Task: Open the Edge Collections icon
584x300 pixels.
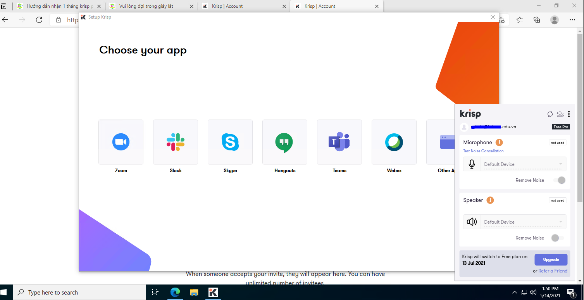Action: point(537,20)
